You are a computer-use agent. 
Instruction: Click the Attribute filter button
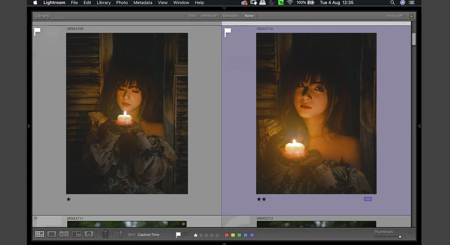click(x=209, y=16)
